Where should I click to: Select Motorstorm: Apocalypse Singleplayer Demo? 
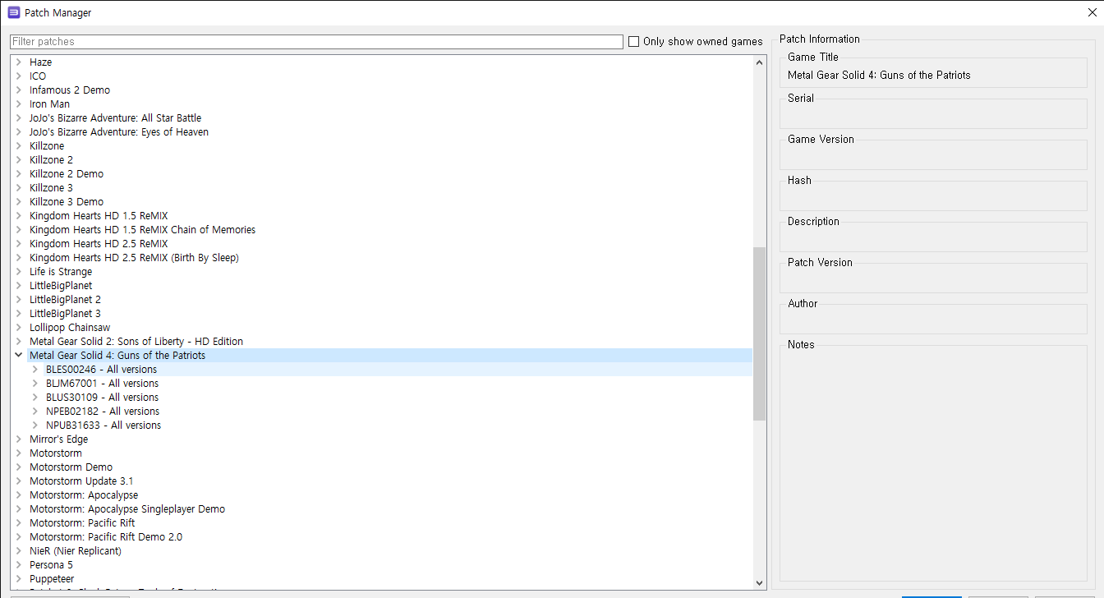pyautogui.click(x=127, y=509)
